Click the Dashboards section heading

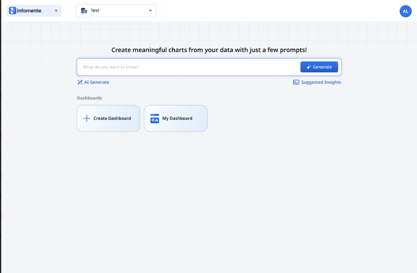pyautogui.click(x=90, y=98)
